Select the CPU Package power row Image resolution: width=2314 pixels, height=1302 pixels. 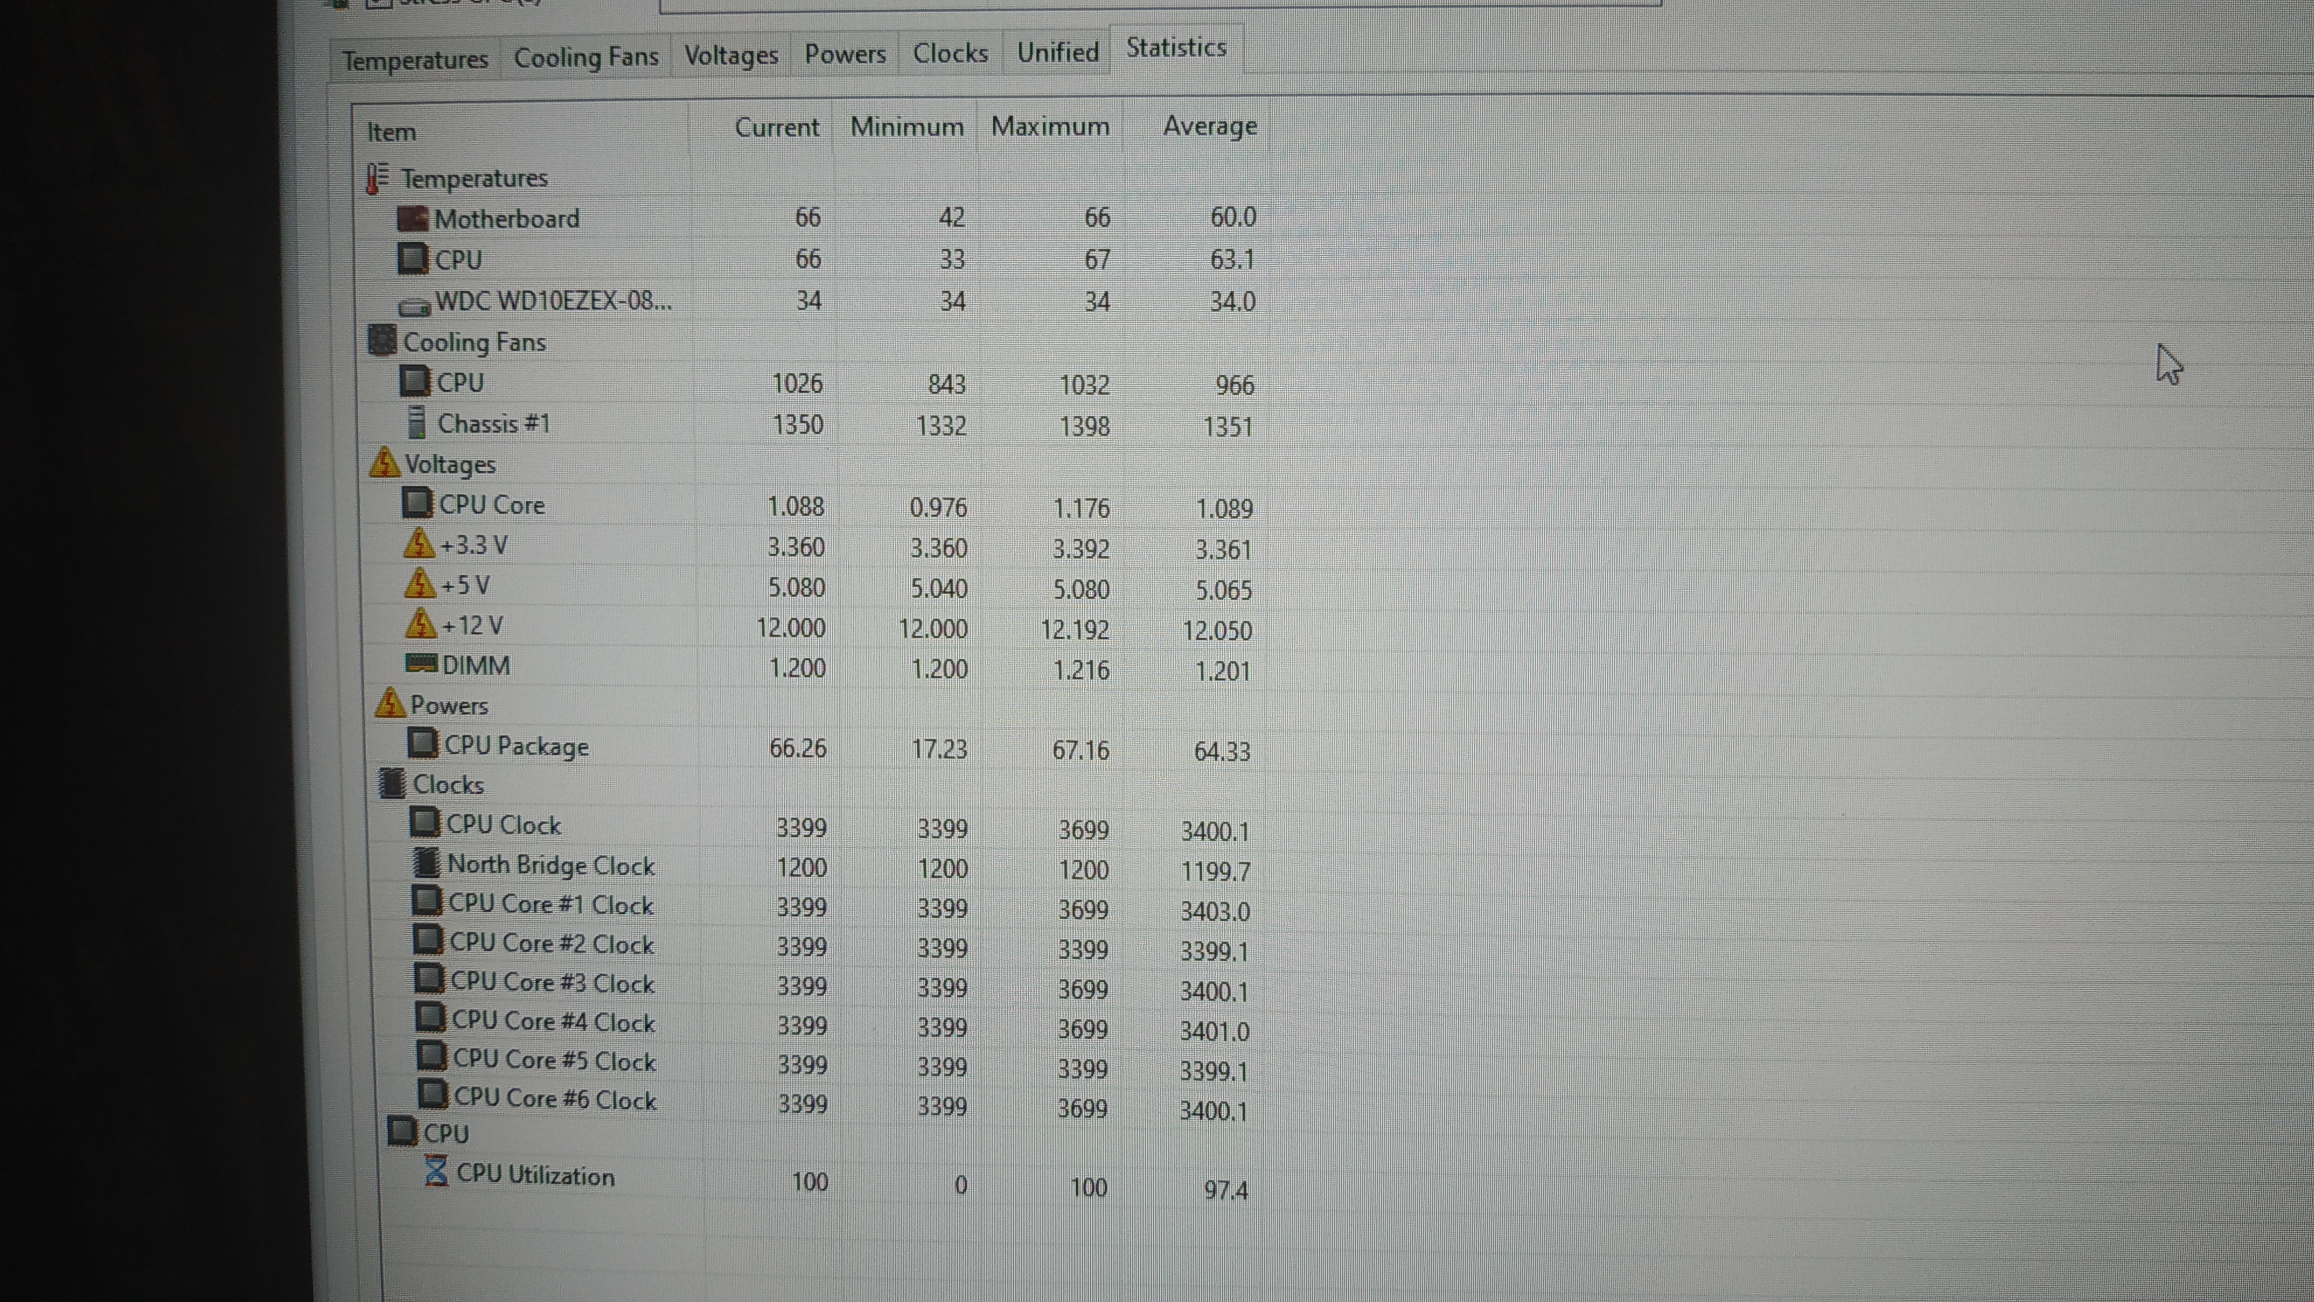(517, 746)
